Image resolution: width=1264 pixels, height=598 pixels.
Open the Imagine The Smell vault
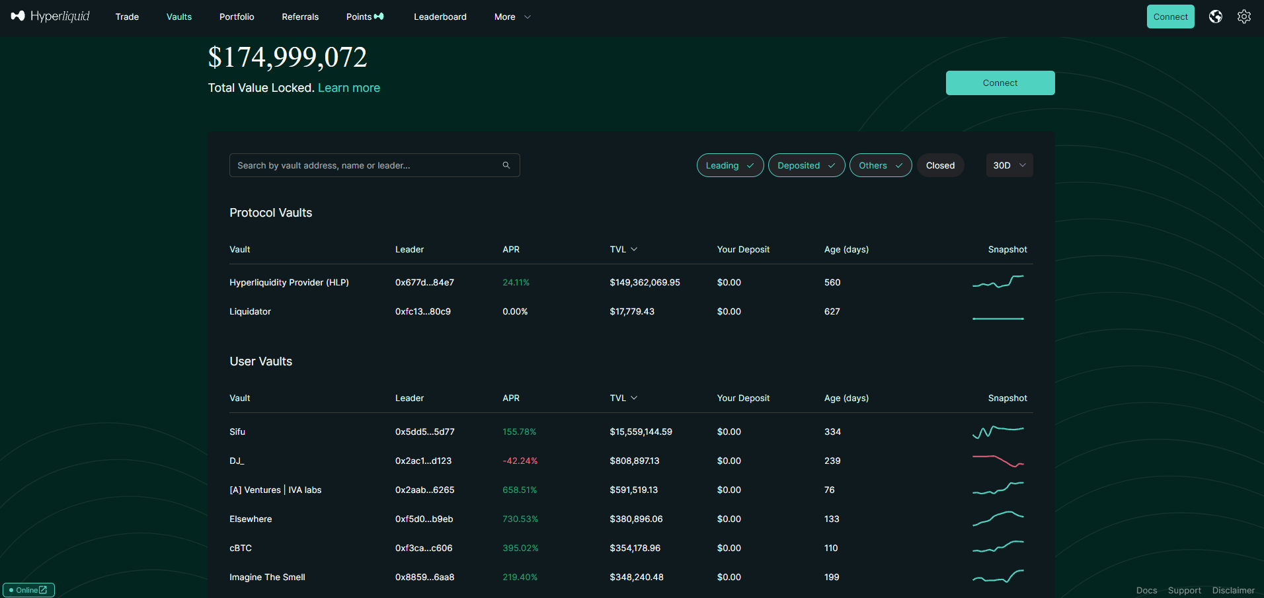click(267, 577)
